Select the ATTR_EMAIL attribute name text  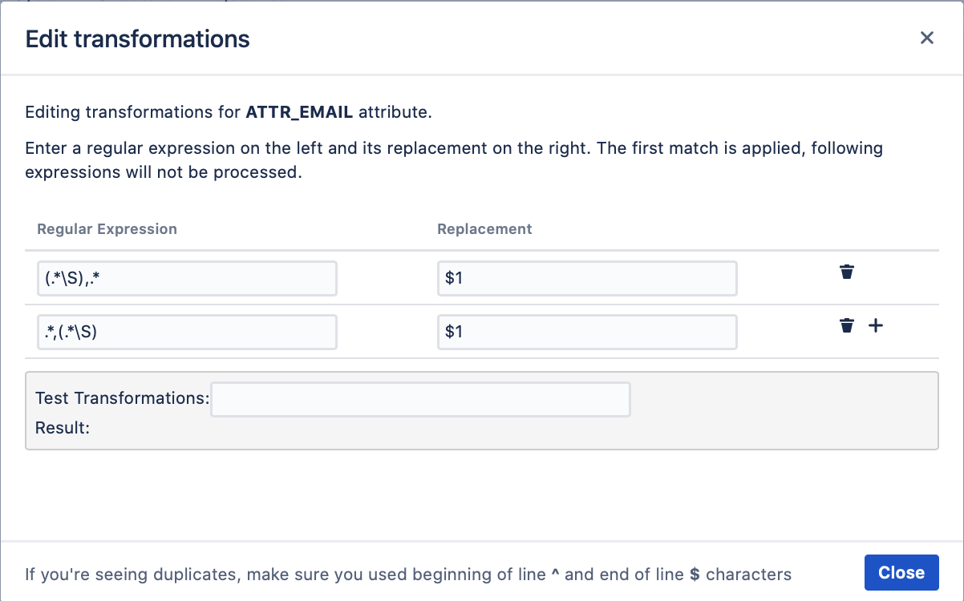point(299,112)
